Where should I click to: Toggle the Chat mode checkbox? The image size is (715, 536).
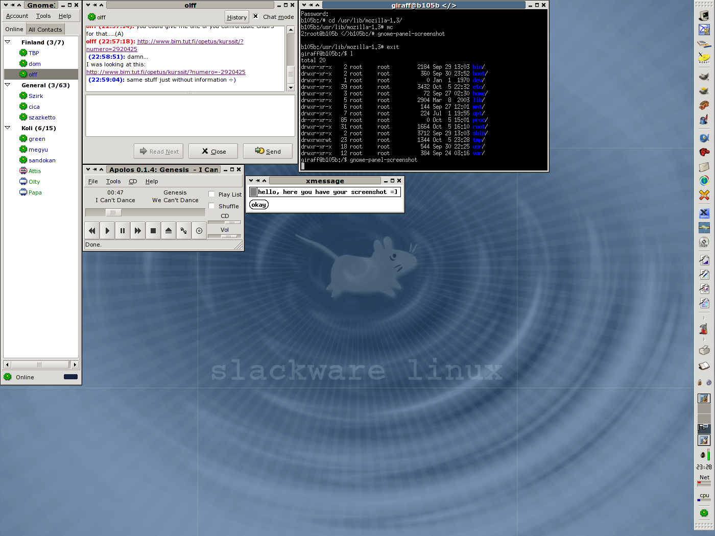tap(256, 17)
